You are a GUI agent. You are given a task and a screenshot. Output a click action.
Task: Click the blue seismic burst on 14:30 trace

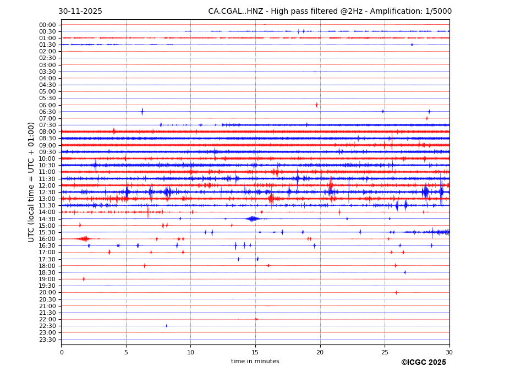pos(253,218)
